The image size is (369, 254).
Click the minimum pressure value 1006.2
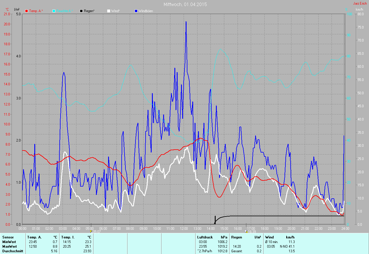coord(222,242)
